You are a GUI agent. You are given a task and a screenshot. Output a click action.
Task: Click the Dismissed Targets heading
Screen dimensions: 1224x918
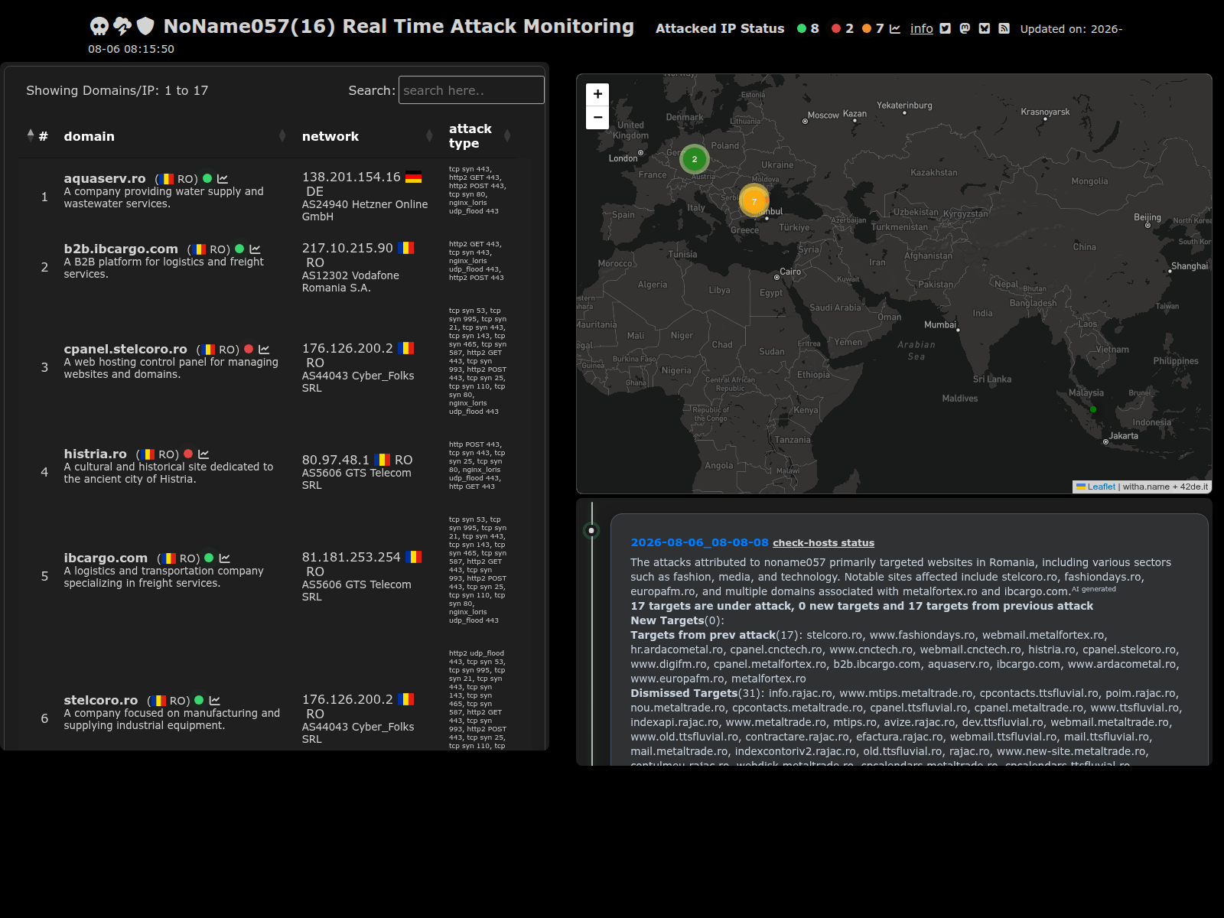684,693
